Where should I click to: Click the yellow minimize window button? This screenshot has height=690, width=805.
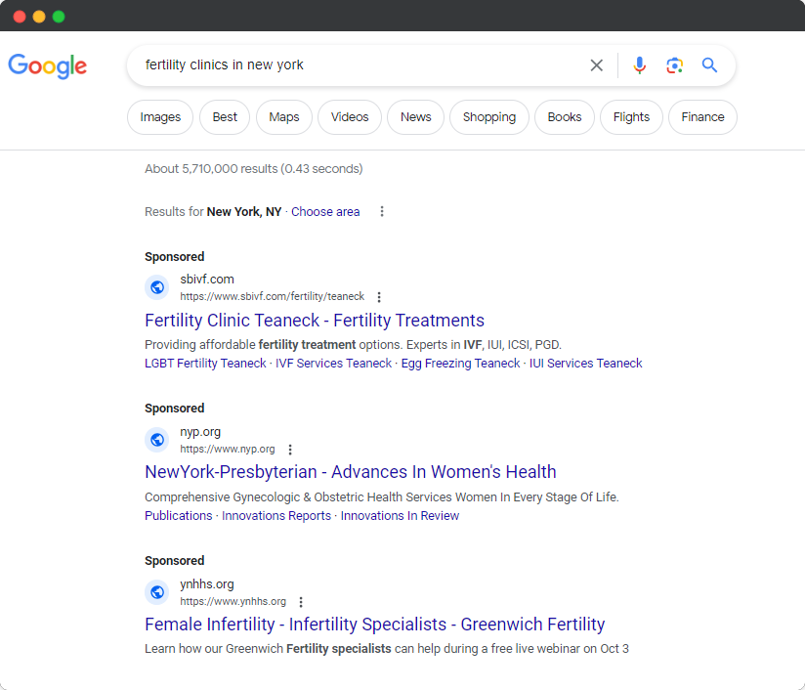pos(39,17)
